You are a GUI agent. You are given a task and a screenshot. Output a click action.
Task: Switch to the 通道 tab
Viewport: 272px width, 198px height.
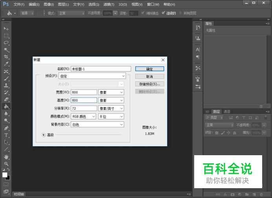(227, 112)
